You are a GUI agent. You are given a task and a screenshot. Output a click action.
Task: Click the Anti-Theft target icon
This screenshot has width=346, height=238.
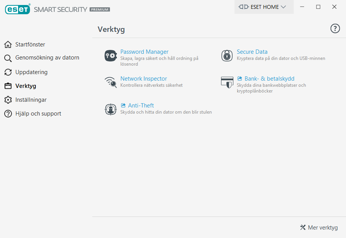(x=111, y=109)
